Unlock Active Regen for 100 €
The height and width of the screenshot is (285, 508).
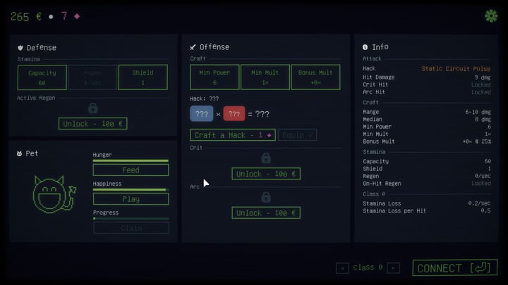pyautogui.click(x=93, y=124)
